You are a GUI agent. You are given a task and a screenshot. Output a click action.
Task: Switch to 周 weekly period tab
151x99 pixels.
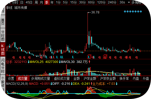click(x=36, y=2)
